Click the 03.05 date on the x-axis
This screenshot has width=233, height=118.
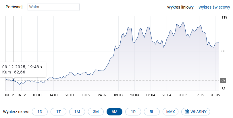(183, 95)
